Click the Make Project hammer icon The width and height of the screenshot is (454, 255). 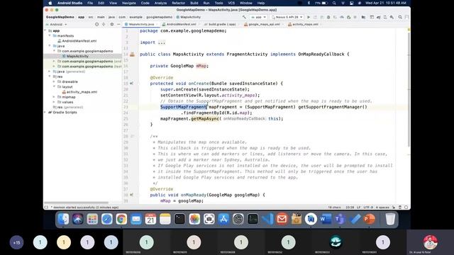pyautogui.click(x=244, y=17)
